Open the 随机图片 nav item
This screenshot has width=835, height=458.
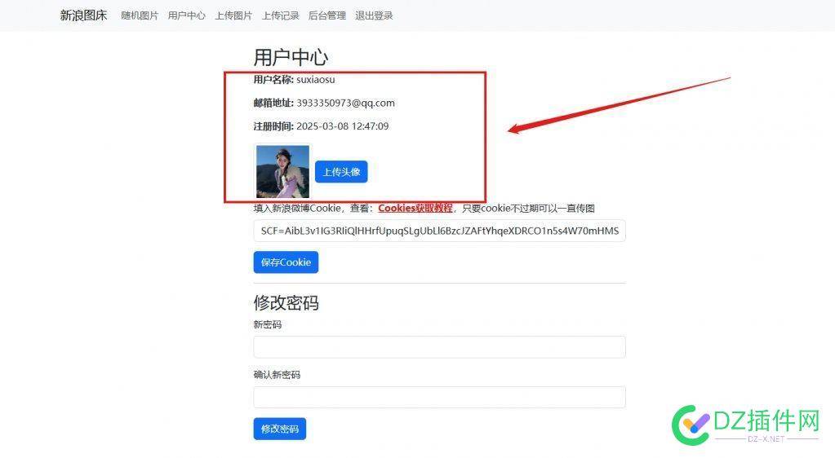tap(140, 15)
